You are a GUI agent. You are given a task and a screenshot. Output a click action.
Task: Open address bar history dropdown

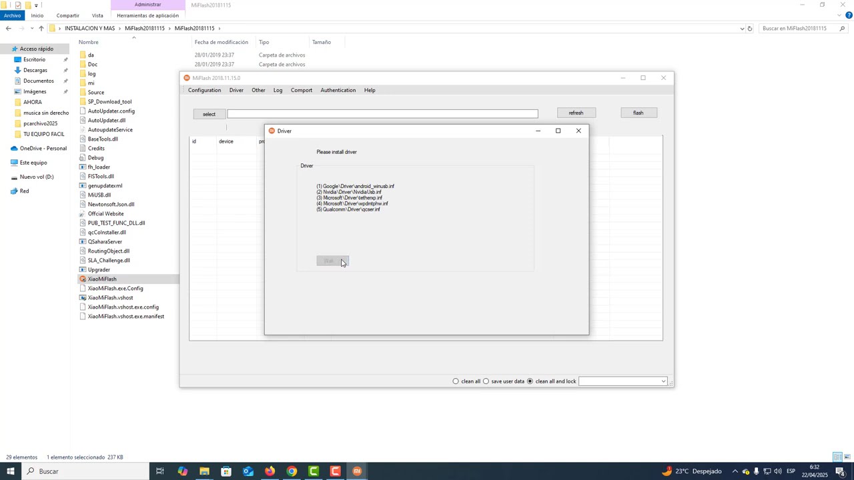coord(742,28)
